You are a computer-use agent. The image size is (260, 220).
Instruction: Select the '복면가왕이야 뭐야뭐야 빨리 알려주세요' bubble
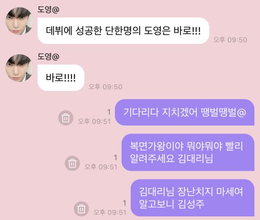point(188,152)
